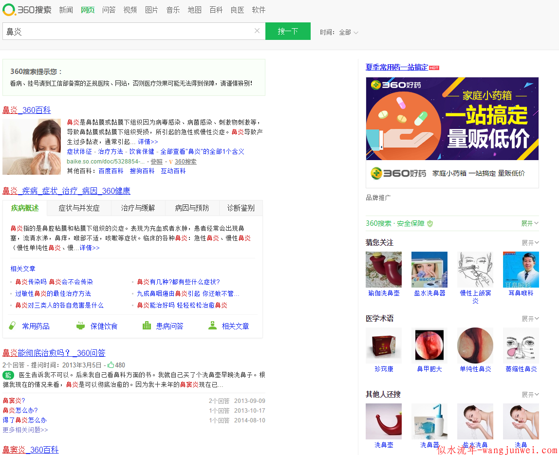Viewport: 559px width, 455px height.
Task: Open the 萎缩性鼻炎 thumbnail
Action: click(x=521, y=346)
